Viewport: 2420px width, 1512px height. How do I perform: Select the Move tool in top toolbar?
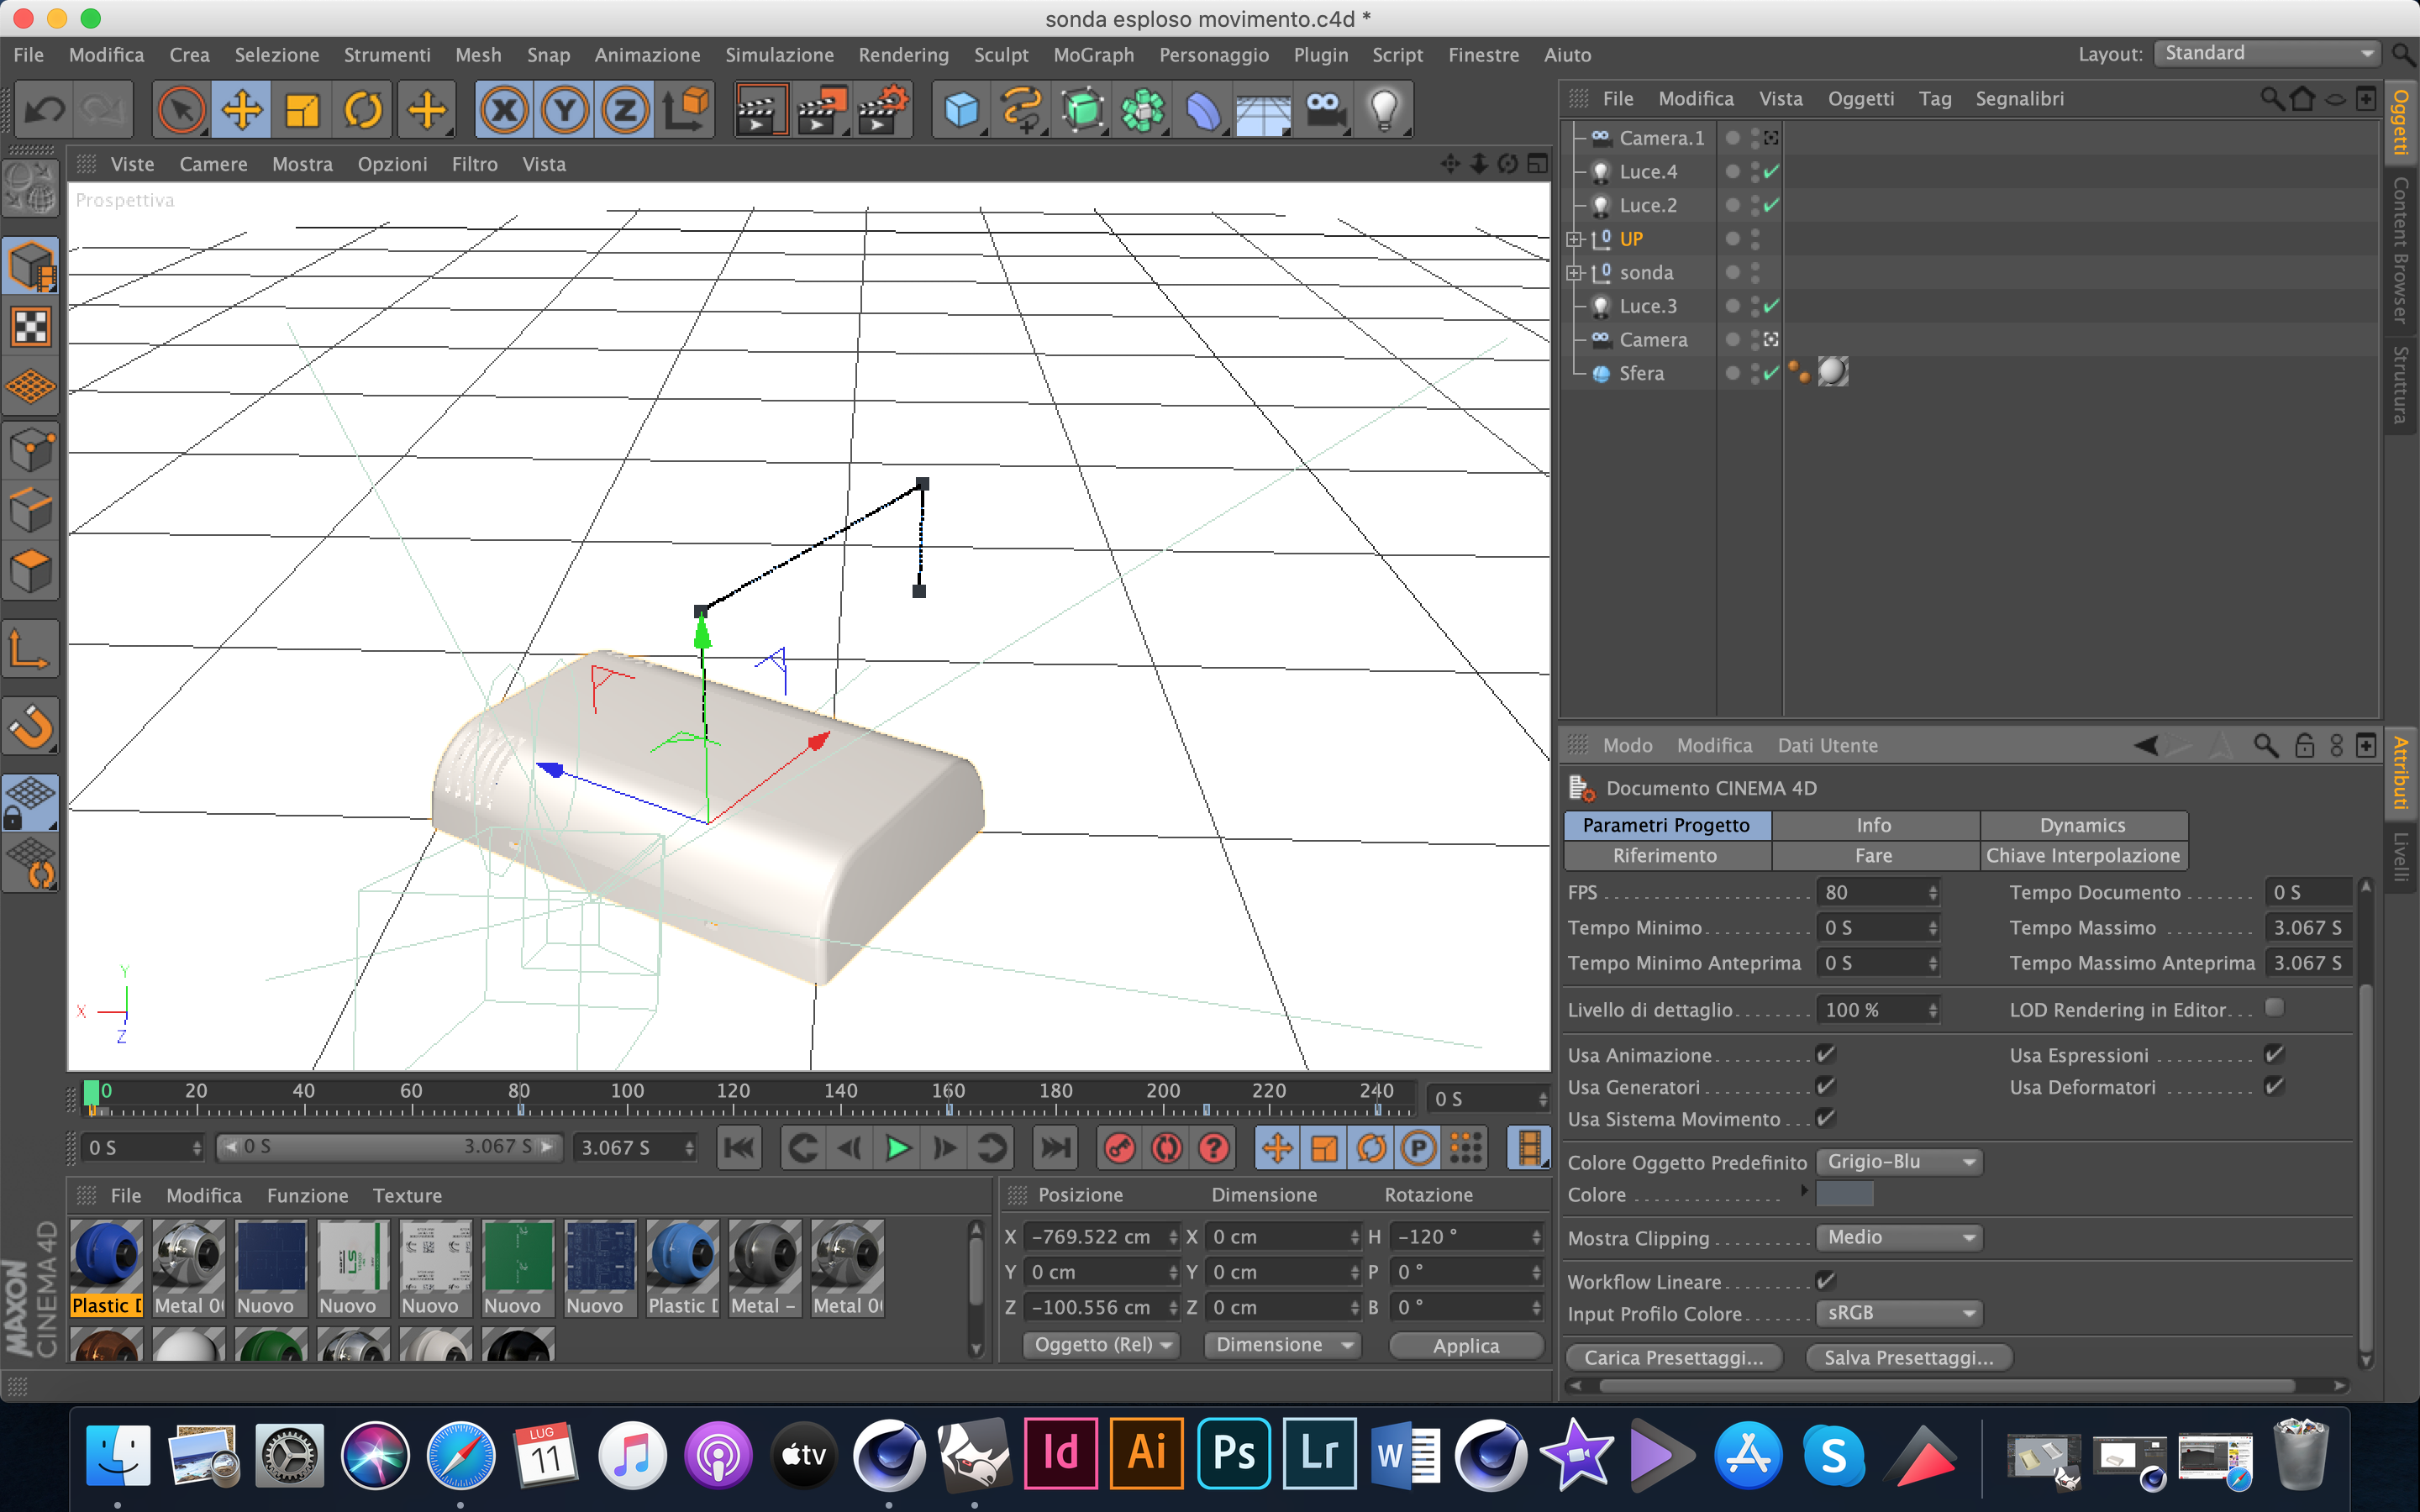(x=241, y=110)
